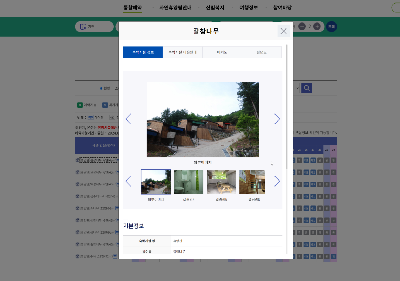Click the house icon beside 갈참나무
400x281 pixels.
[77, 161]
